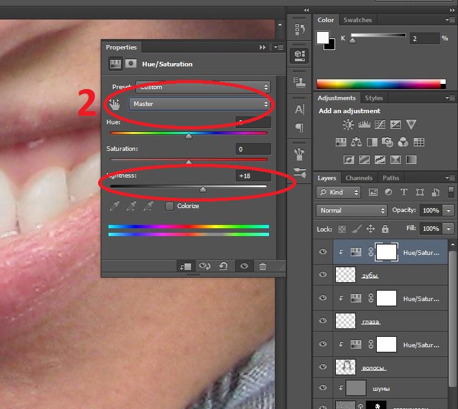Add a Brightness/Contrast adjustment
This screenshot has height=409, width=458.
point(348,125)
